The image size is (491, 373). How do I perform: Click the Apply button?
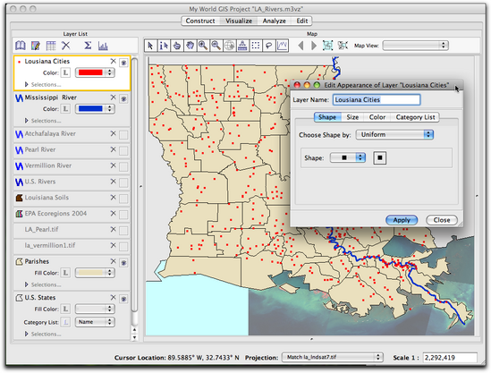402,220
